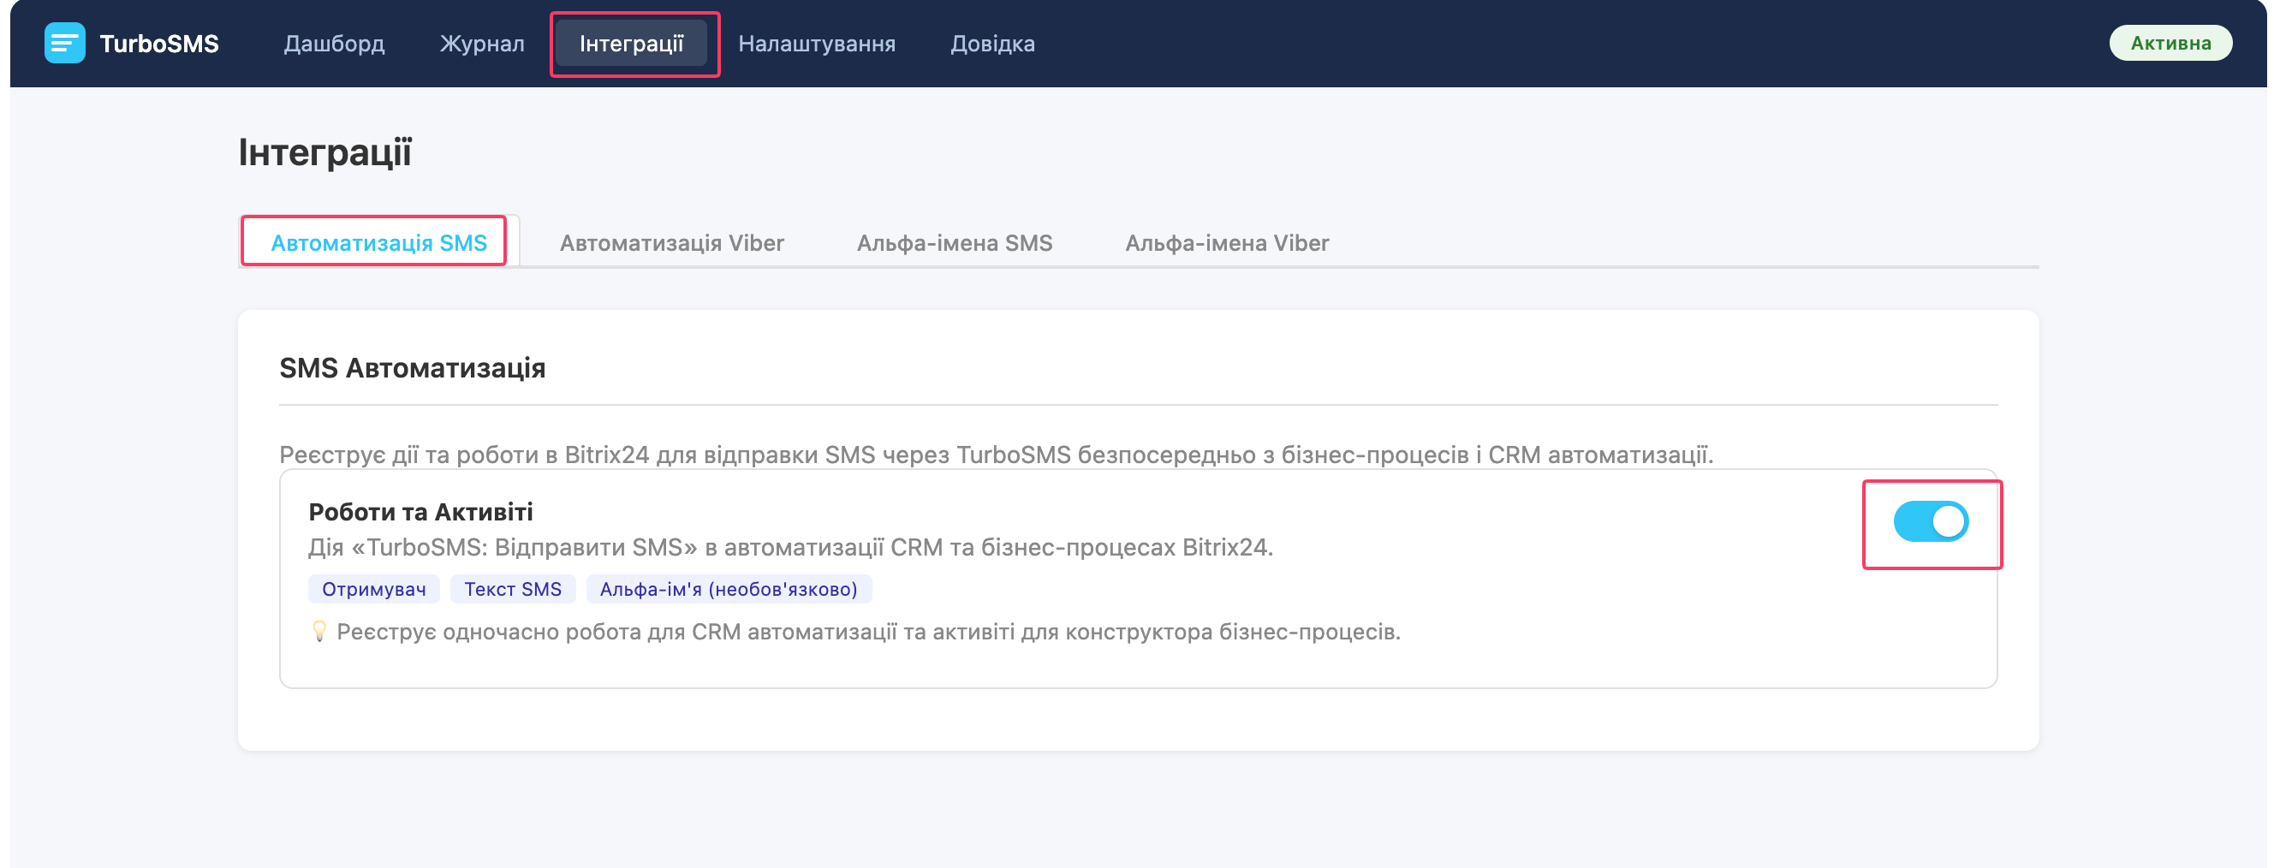Image resolution: width=2274 pixels, height=868 pixels.
Task: Click the TurboSMS brand name
Action: (x=159, y=44)
